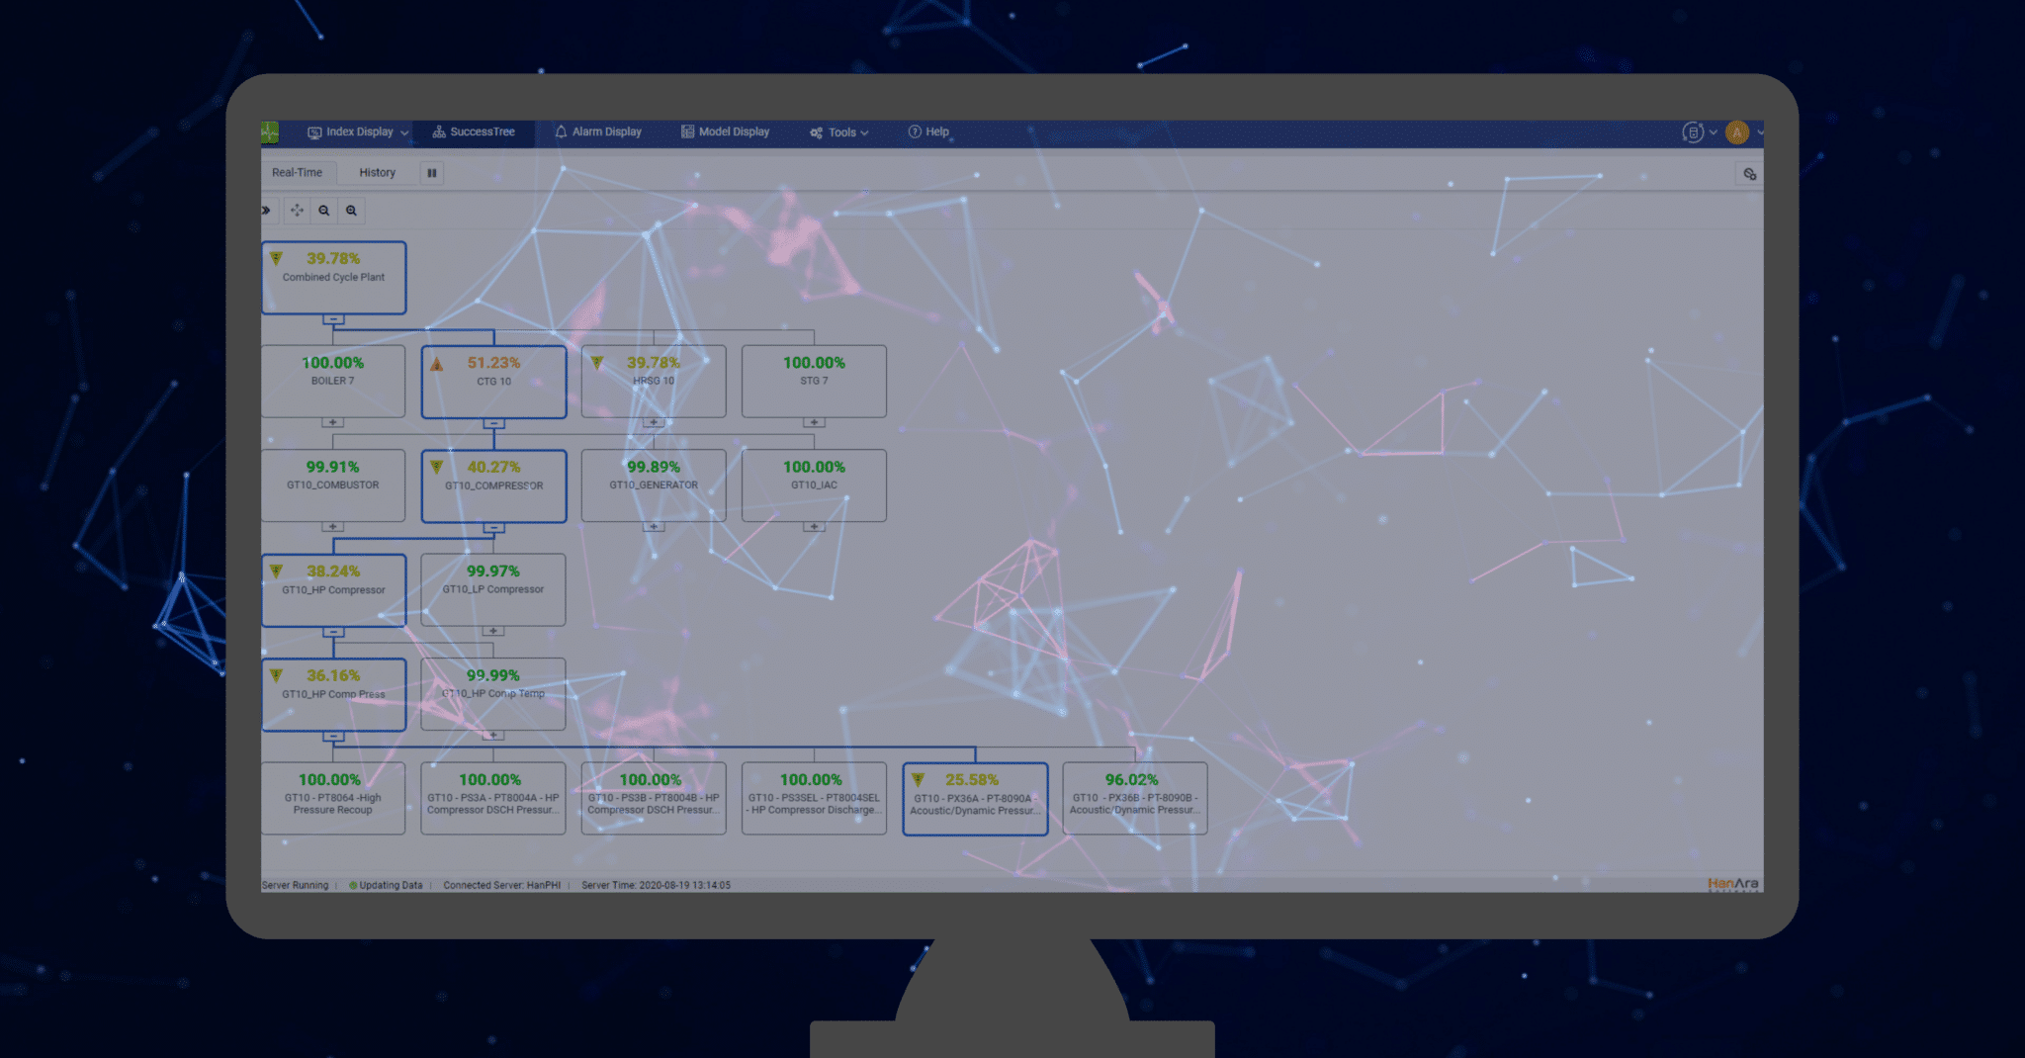
Task: Select the pan/move tool icon
Action: [297, 211]
